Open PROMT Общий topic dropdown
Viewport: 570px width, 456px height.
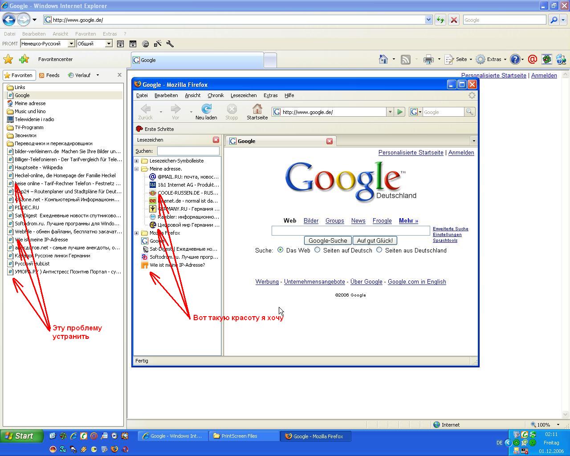(x=108, y=44)
